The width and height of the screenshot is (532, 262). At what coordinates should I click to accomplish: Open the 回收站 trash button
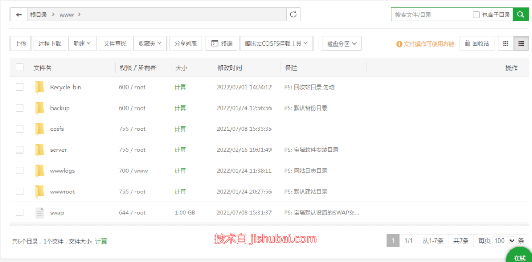[477, 43]
